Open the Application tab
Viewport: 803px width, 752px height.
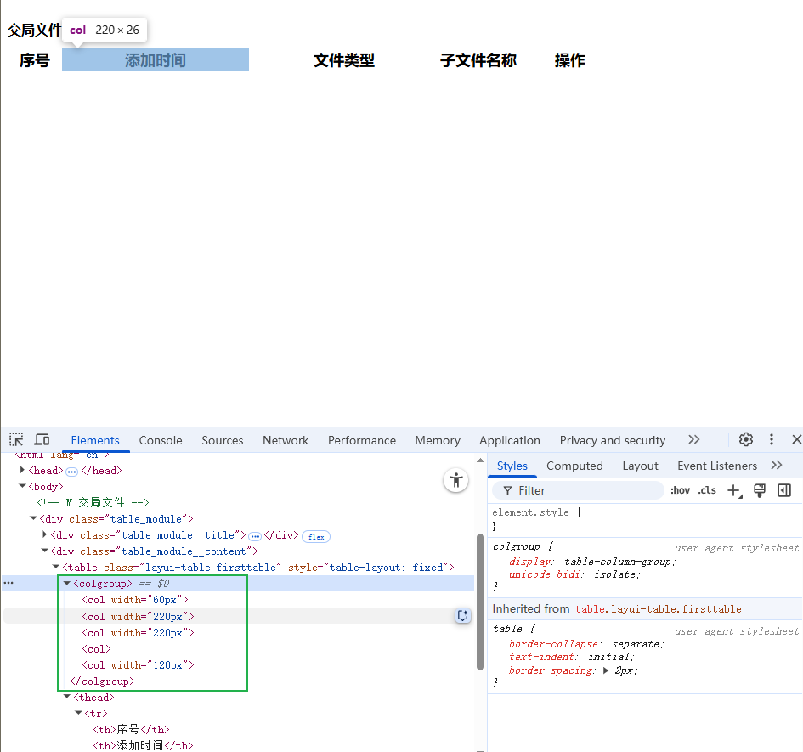point(510,440)
